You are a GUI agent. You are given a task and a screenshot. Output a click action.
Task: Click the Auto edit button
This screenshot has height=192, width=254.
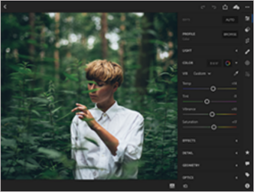tap(230, 20)
